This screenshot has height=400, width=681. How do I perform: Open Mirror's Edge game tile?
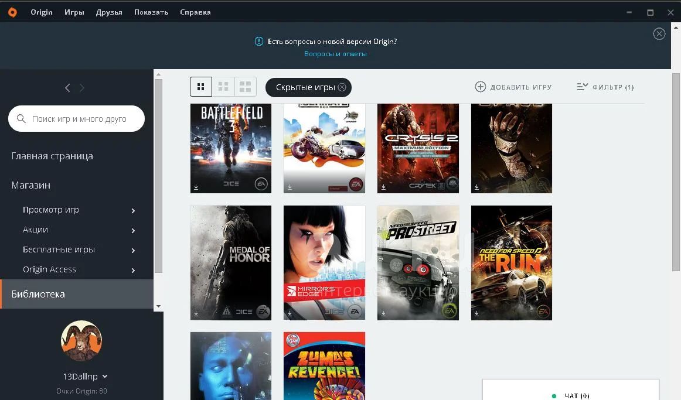tap(325, 263)
